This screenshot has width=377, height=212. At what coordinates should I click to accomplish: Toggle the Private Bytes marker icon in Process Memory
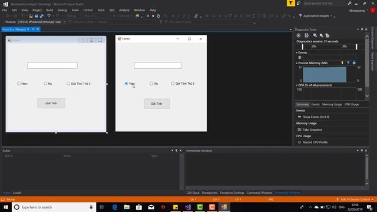354,63
